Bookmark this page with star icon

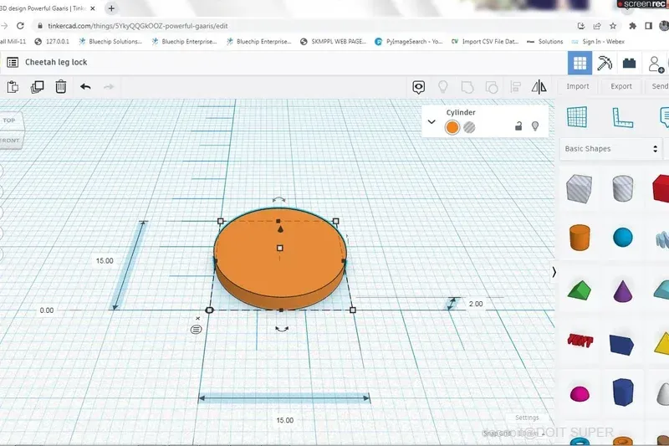click(x=613, y=26)
